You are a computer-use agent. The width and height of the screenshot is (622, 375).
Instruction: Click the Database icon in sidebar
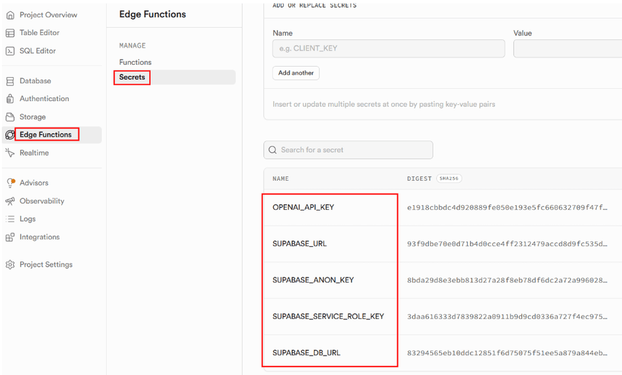(10, 81)
